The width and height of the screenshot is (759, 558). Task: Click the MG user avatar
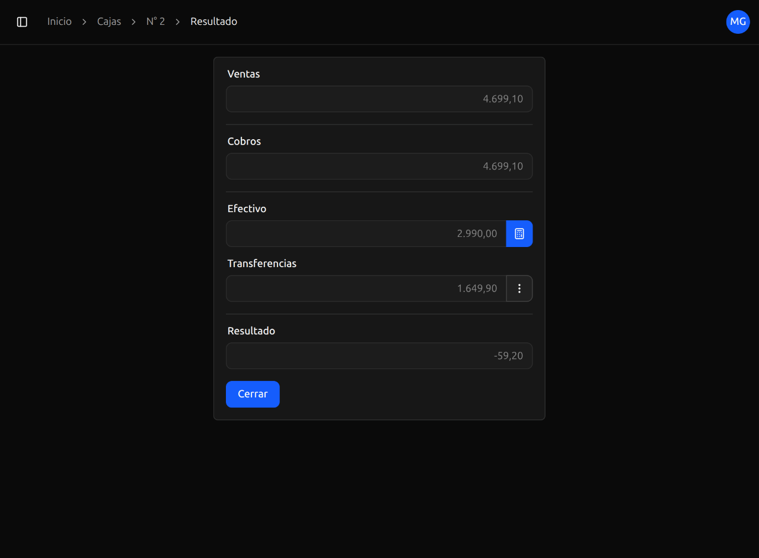738,22
